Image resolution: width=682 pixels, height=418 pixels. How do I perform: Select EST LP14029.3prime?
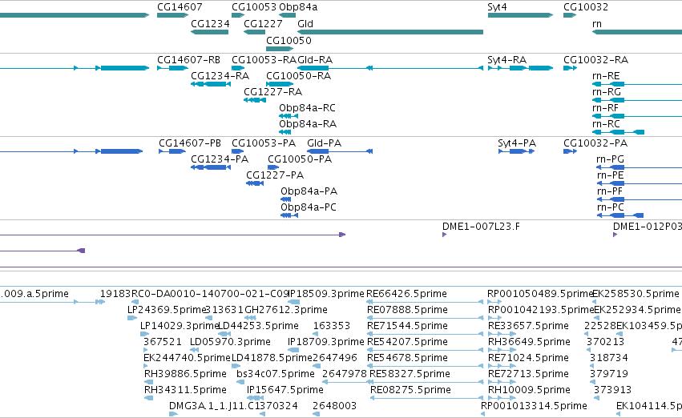pyautogui.click(x=180, y=326)
